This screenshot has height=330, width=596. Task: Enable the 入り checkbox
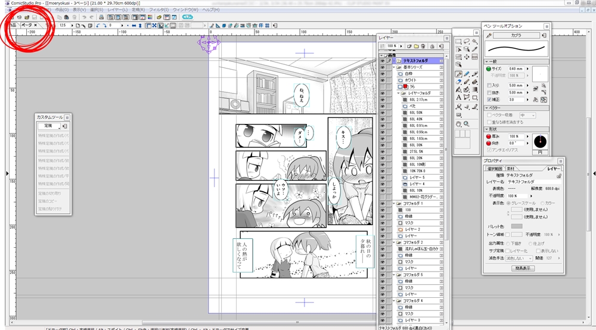tap(489, 85)
